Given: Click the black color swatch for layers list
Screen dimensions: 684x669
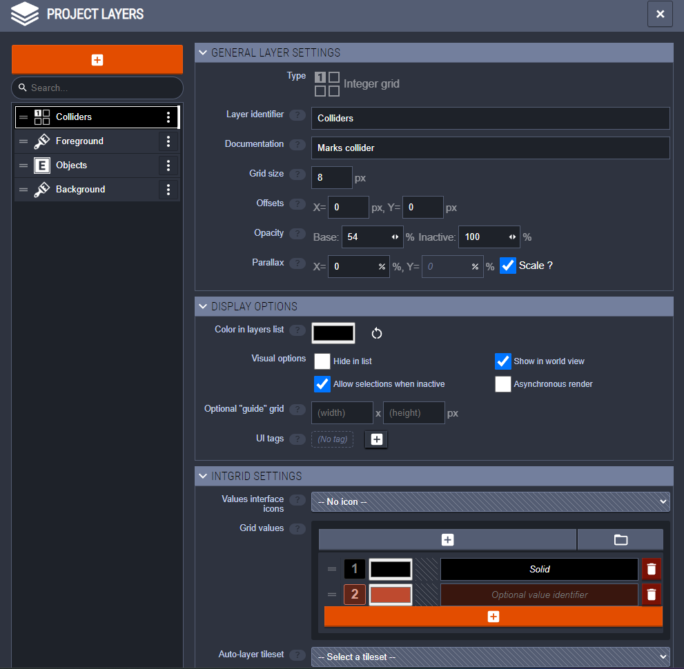Looking at the screenshot, I should 333,333.
